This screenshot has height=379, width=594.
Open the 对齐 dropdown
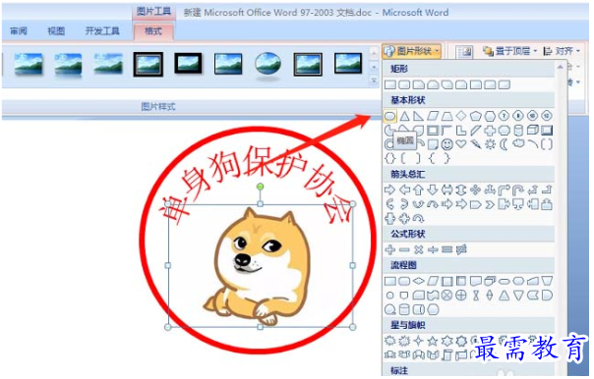coord(562,51)
